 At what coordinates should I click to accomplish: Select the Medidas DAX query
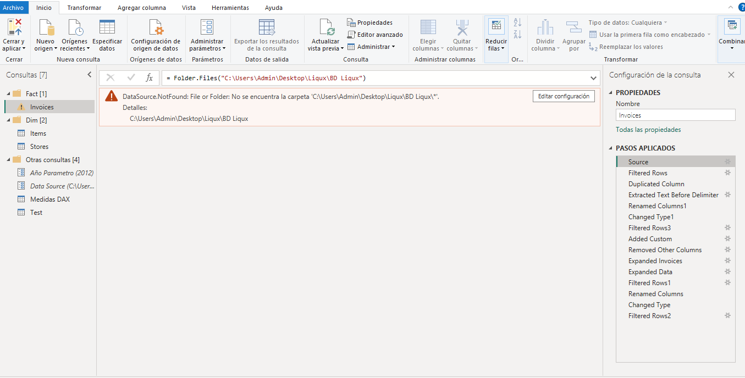[x=49, y=199]
